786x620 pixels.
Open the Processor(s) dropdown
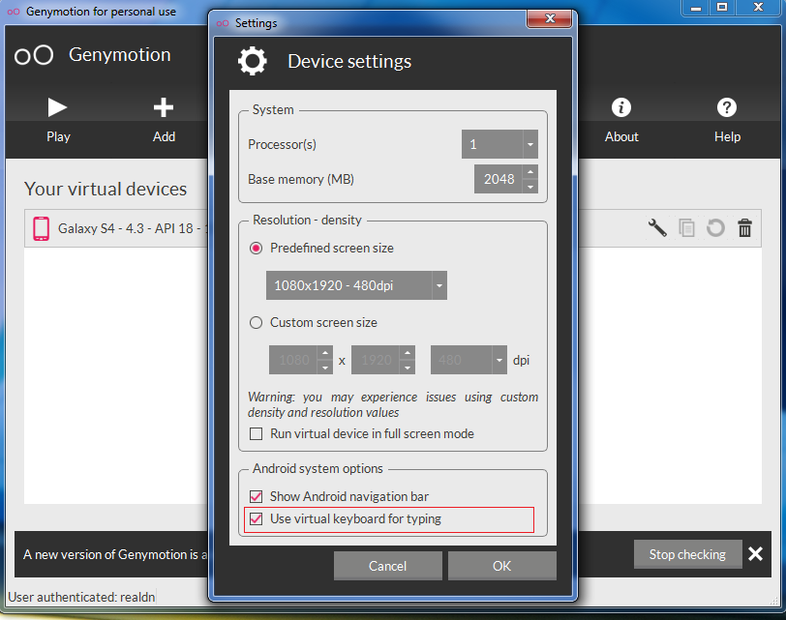coord(499,144)
